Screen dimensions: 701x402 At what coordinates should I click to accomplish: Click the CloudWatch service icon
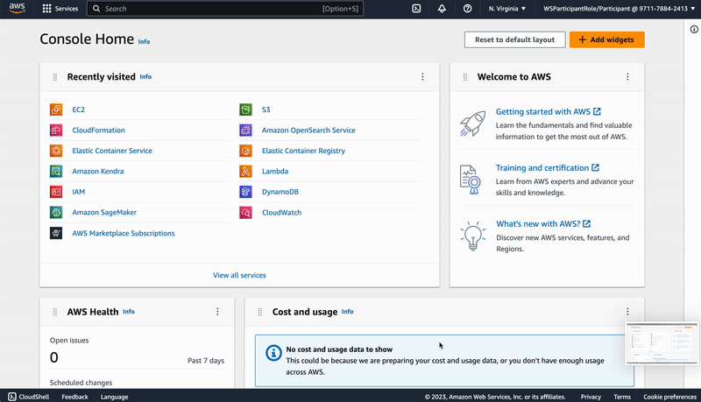tap(245, 212)
